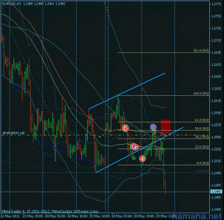Screen dimensions: 224x220
Task: Click the '23.6 (W1)' Fibonacci label
Action: tap(202, 146)
